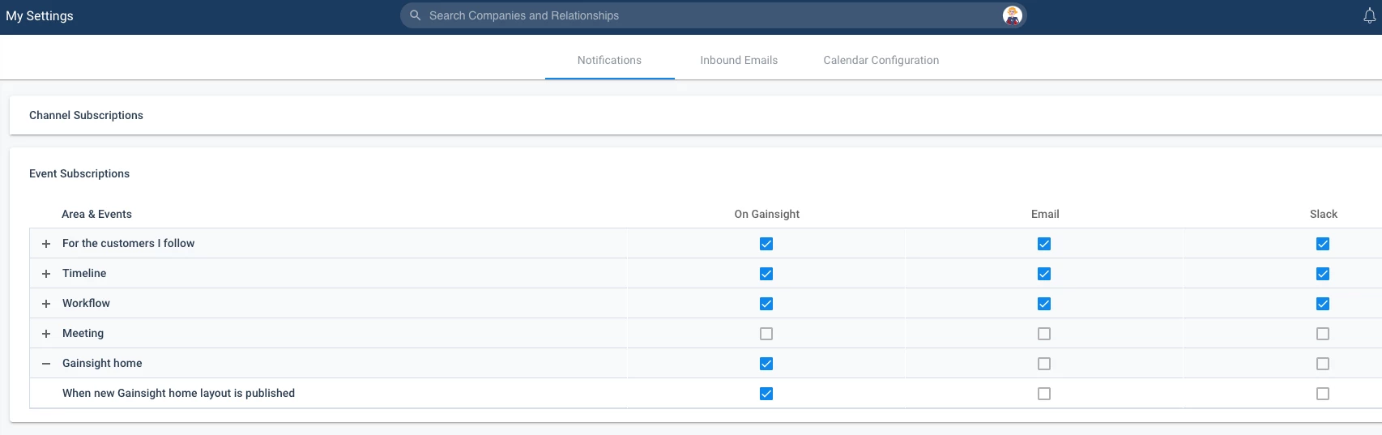Click the My Settings page title

40,15
